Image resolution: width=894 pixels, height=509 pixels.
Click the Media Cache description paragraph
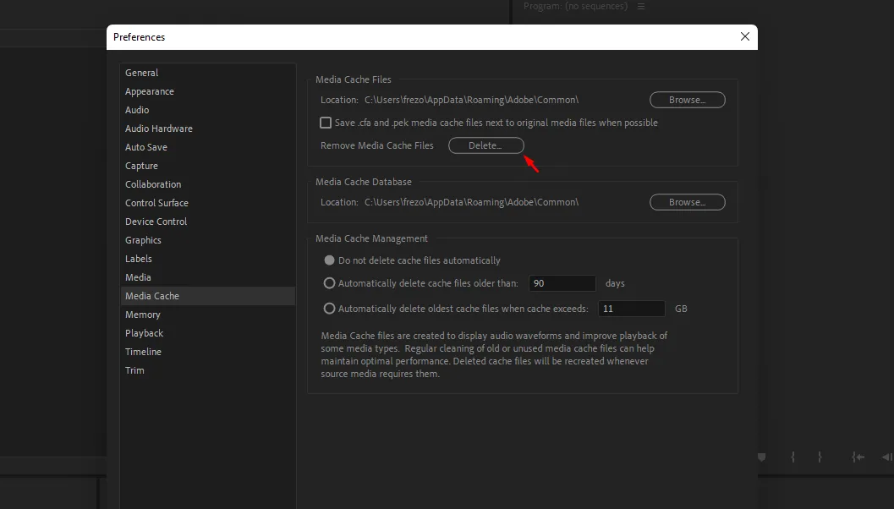[494, 354]
